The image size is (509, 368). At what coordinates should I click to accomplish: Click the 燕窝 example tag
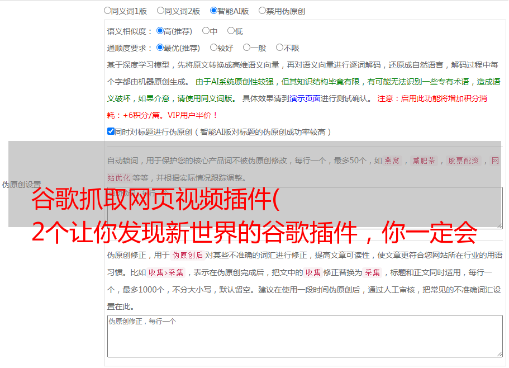point(392,161)
